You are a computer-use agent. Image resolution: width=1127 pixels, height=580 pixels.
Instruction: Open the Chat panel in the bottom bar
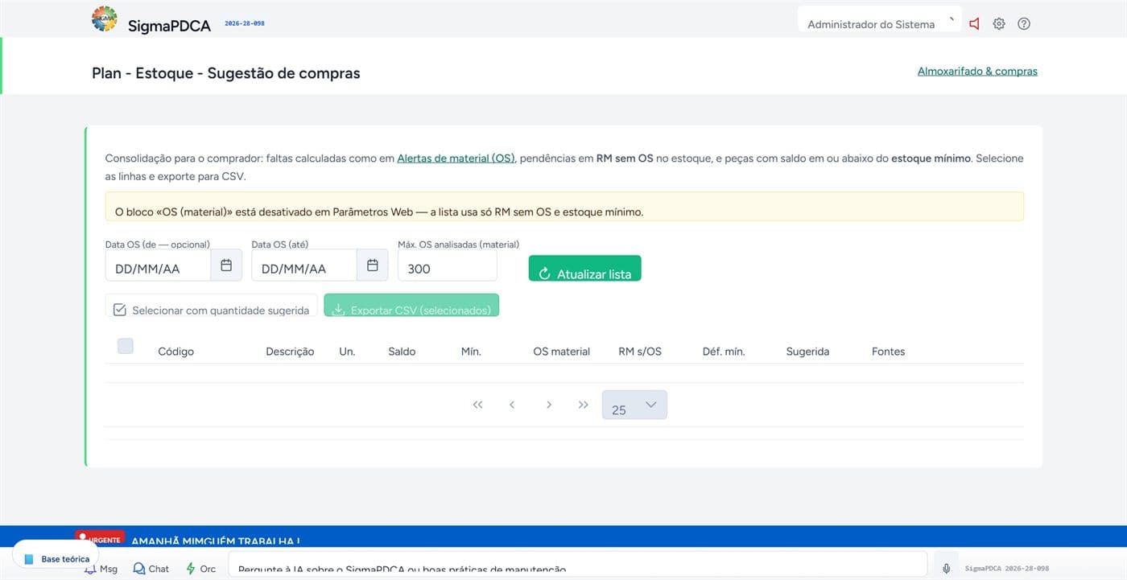(151, 569)
